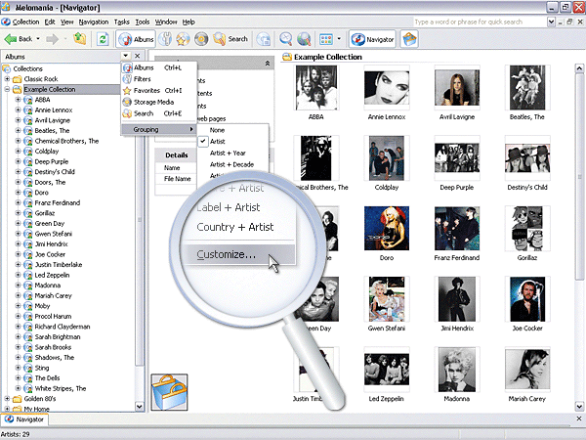Open the Tools menu
This screenshot has width=586, height=440.
[143, 22]
